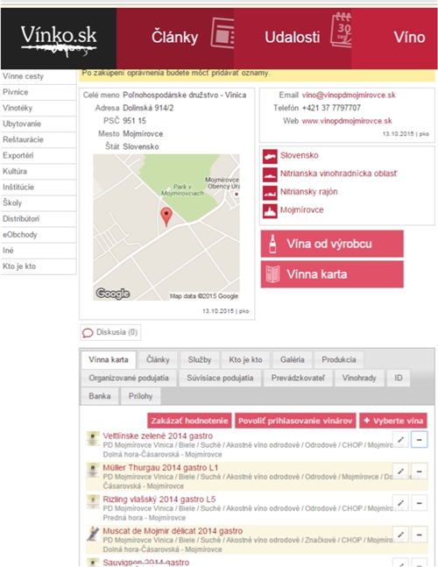Open Exportéri in the sidebar
This screenshot has width=438, height=567.
39,155
